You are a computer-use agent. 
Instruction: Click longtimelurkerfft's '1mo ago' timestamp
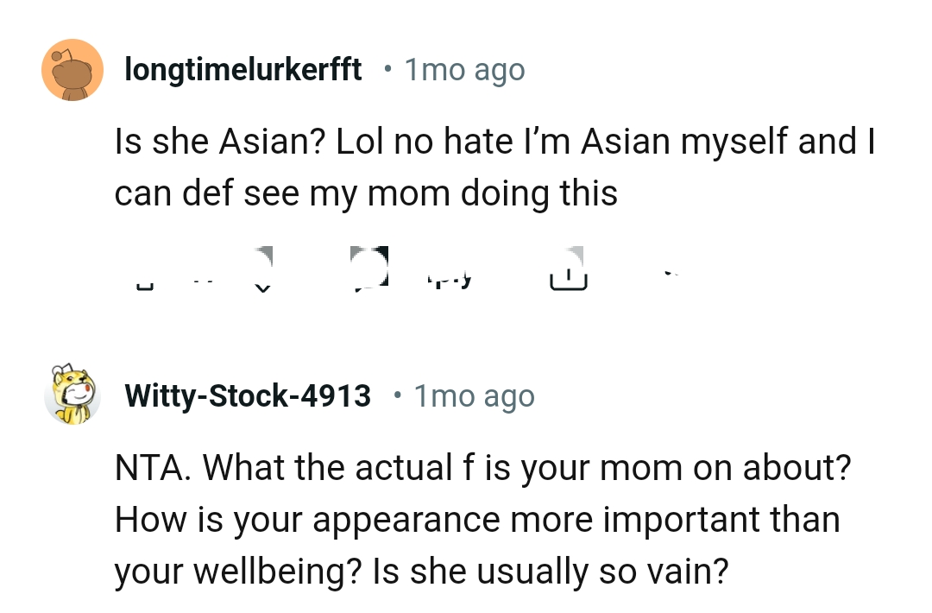(464, 69)
